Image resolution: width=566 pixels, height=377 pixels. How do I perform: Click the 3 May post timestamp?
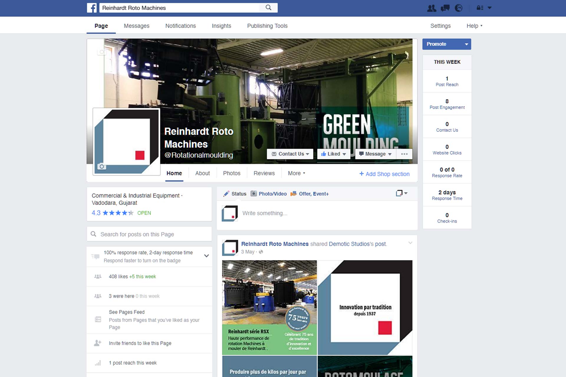click(x=248, y=252)
